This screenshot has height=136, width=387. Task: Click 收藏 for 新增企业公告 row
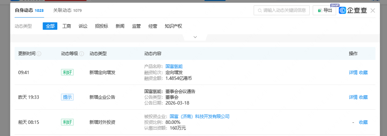click(x=363, y=97)
